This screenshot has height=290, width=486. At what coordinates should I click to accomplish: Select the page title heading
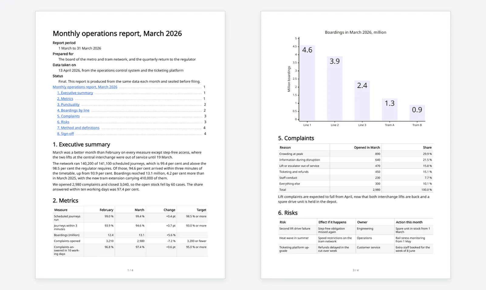117,33
